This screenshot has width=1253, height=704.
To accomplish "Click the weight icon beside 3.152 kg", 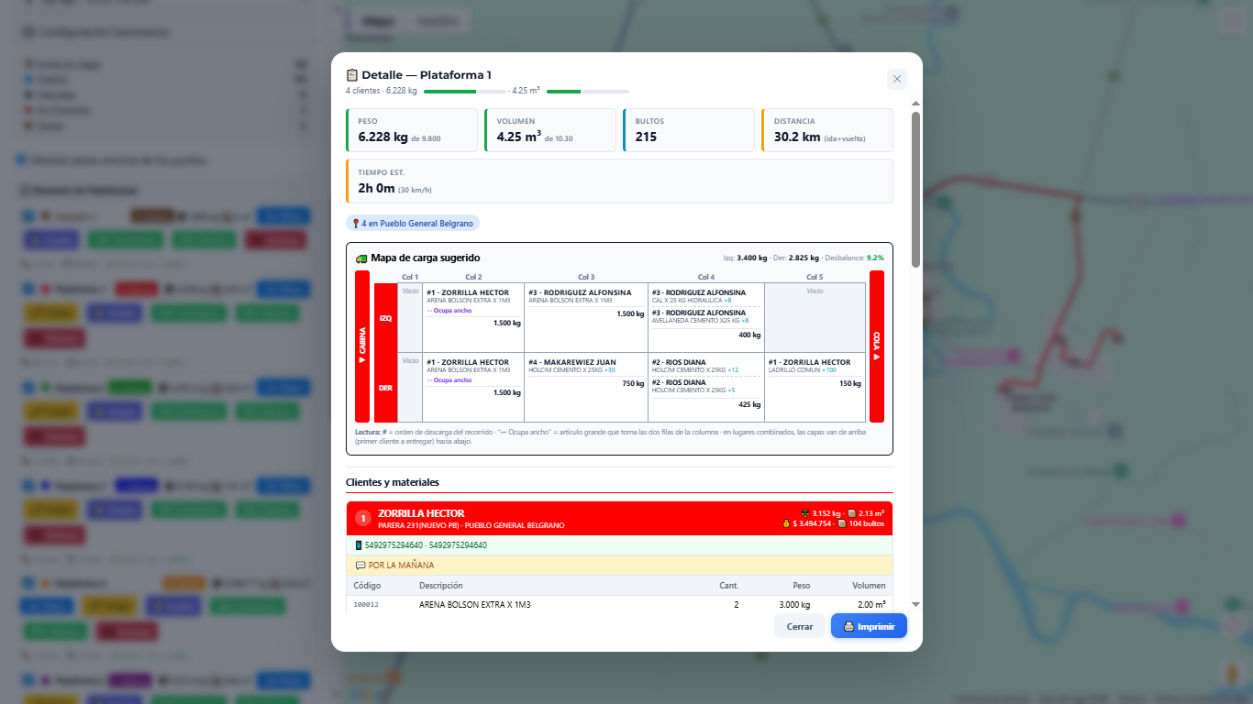I will coord(804,513).
